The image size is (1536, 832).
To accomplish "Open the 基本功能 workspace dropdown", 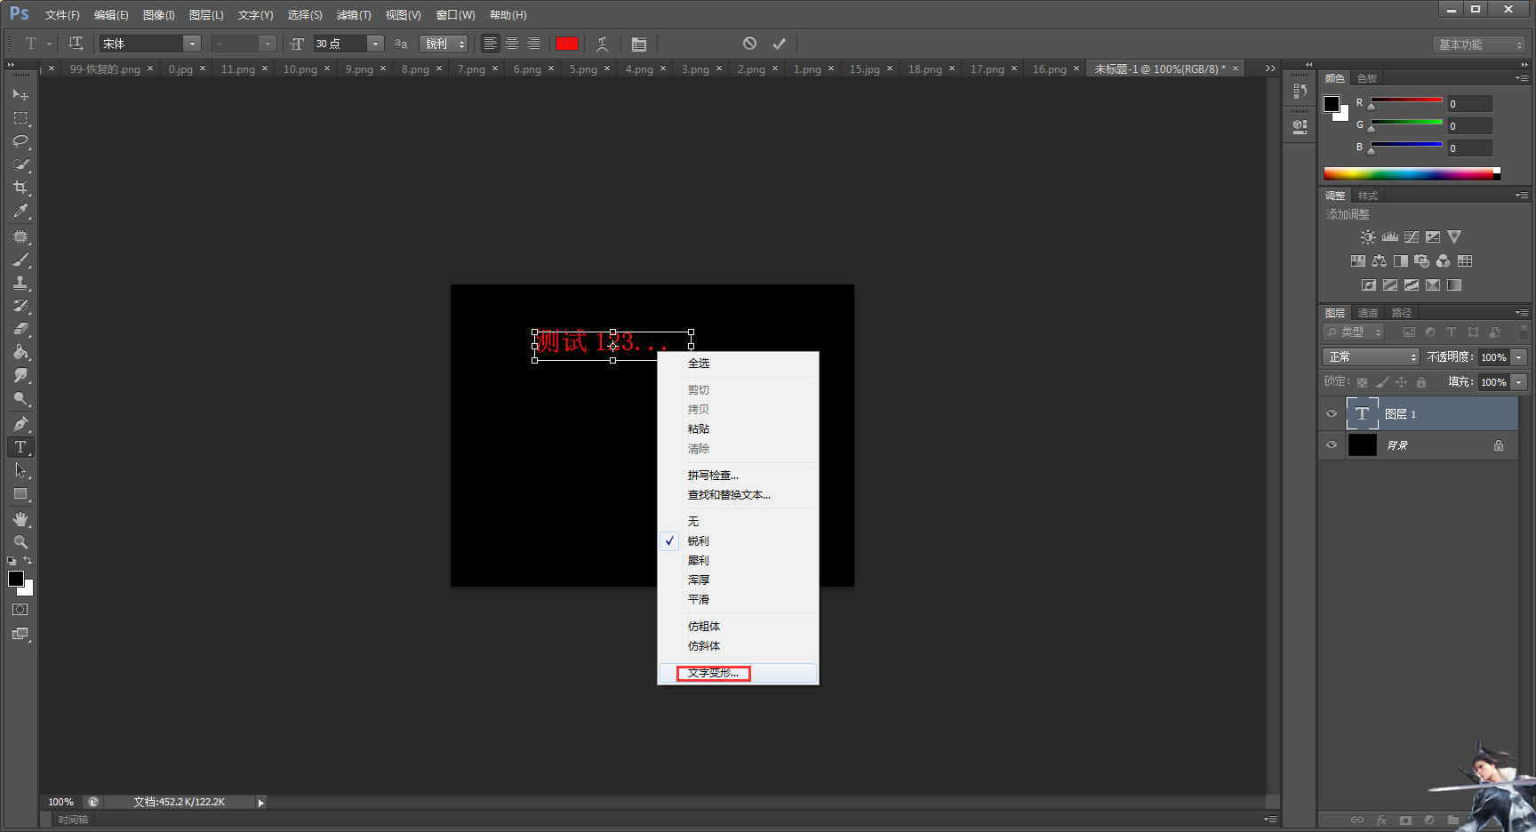I will tap(1480, 44).
